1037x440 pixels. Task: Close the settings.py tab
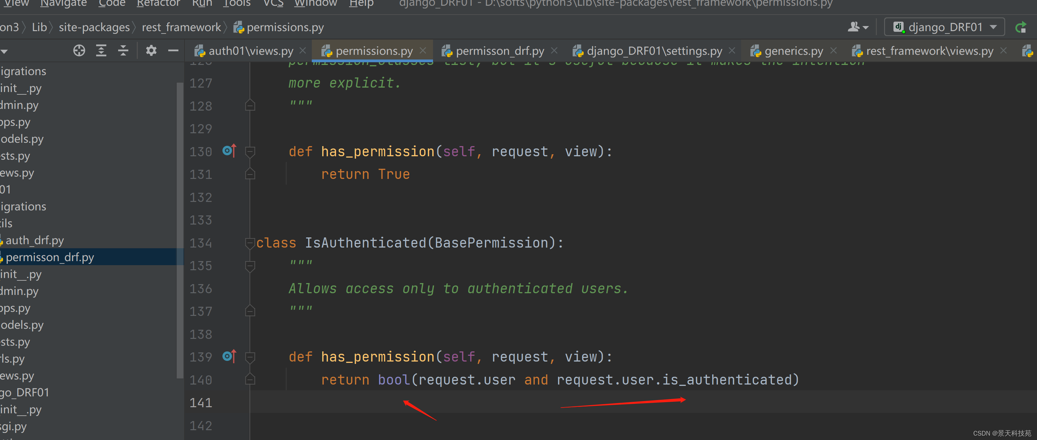732,51
